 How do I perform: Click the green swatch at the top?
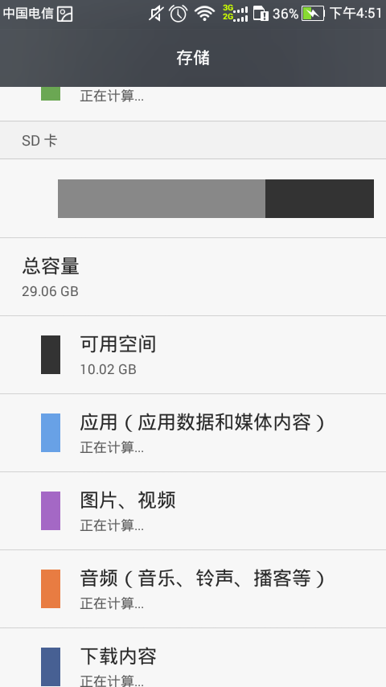click(x=51, y=93)
